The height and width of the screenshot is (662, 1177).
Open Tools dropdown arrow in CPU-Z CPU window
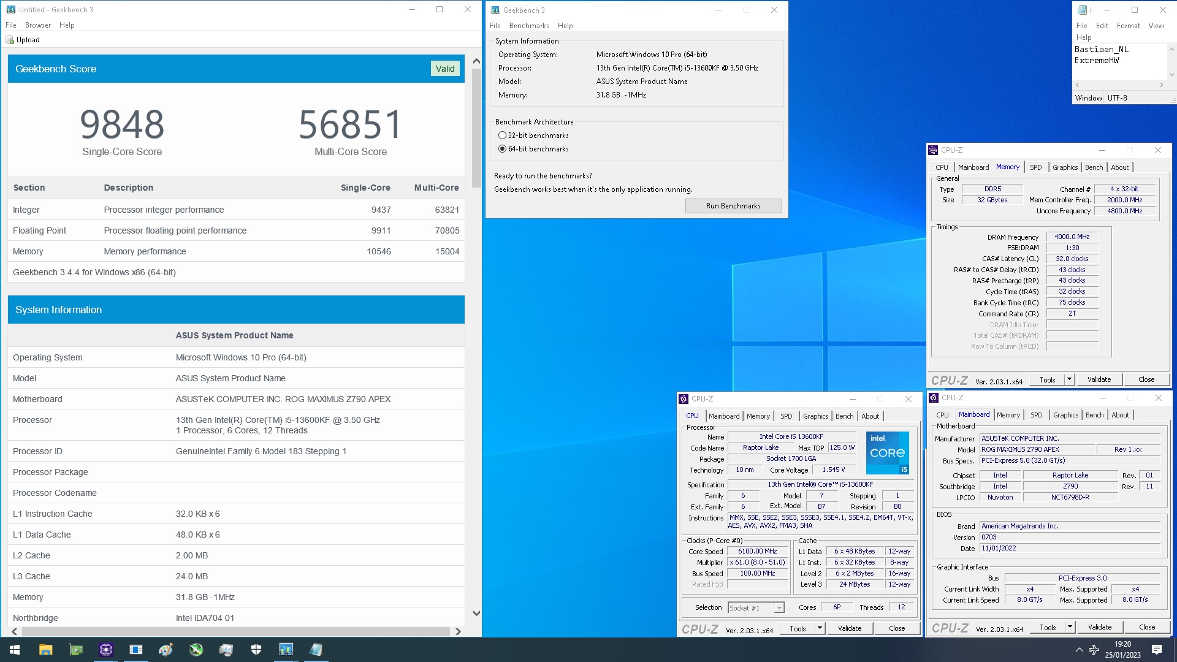tap(820, 628)
